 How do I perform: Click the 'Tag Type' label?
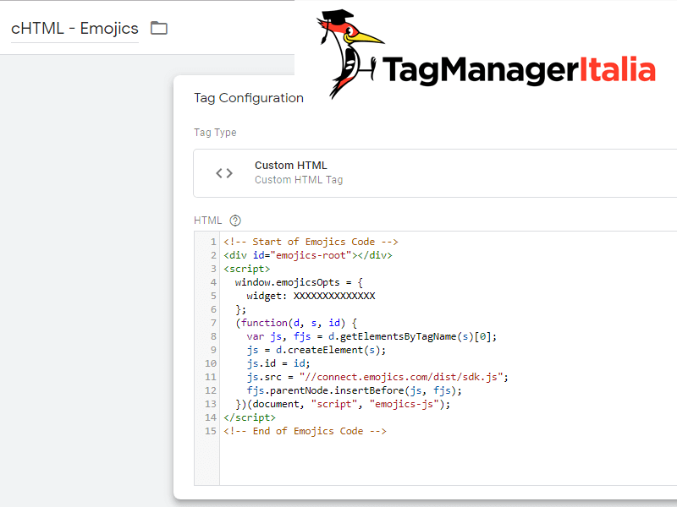click(x=215, y=133)
